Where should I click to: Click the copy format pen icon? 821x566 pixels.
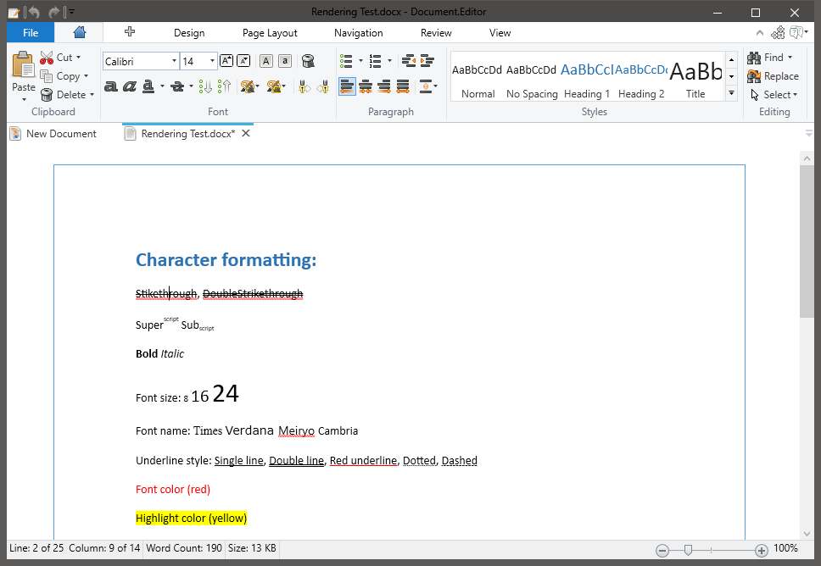[304, 86]
